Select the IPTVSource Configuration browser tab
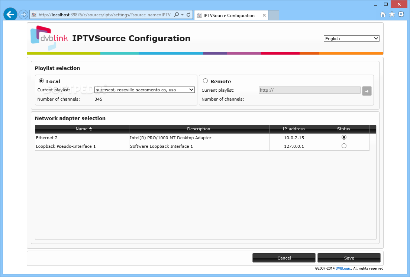This screenshot has height=277, width=410. click(x=231, y=16)
